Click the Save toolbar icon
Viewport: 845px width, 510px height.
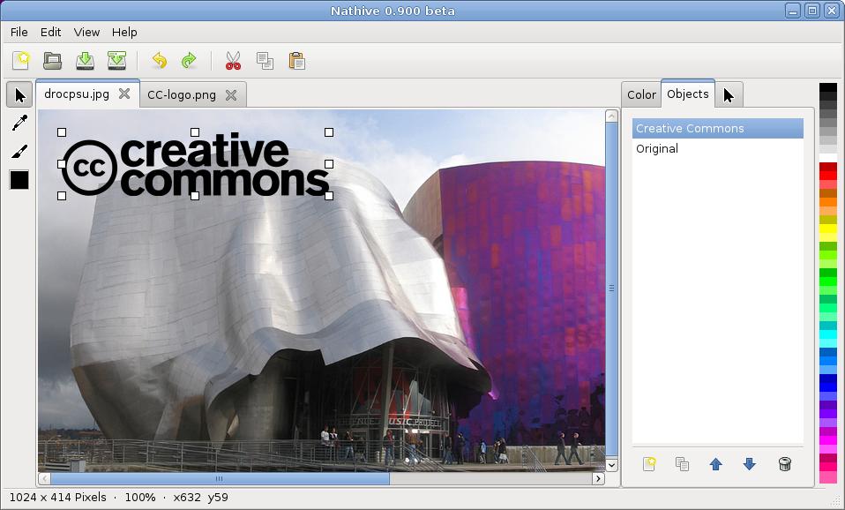pos(85,60)
